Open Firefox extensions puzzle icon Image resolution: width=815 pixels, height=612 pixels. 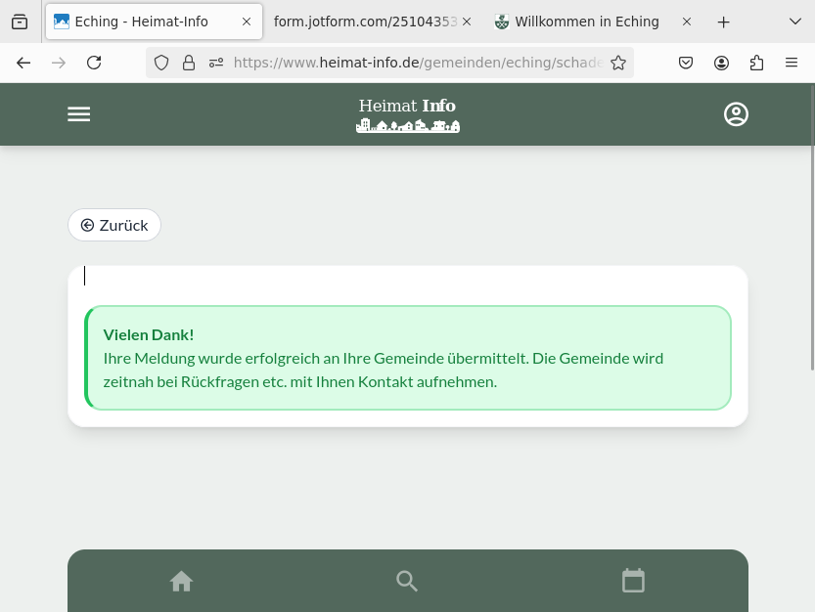tap(756, 63)
